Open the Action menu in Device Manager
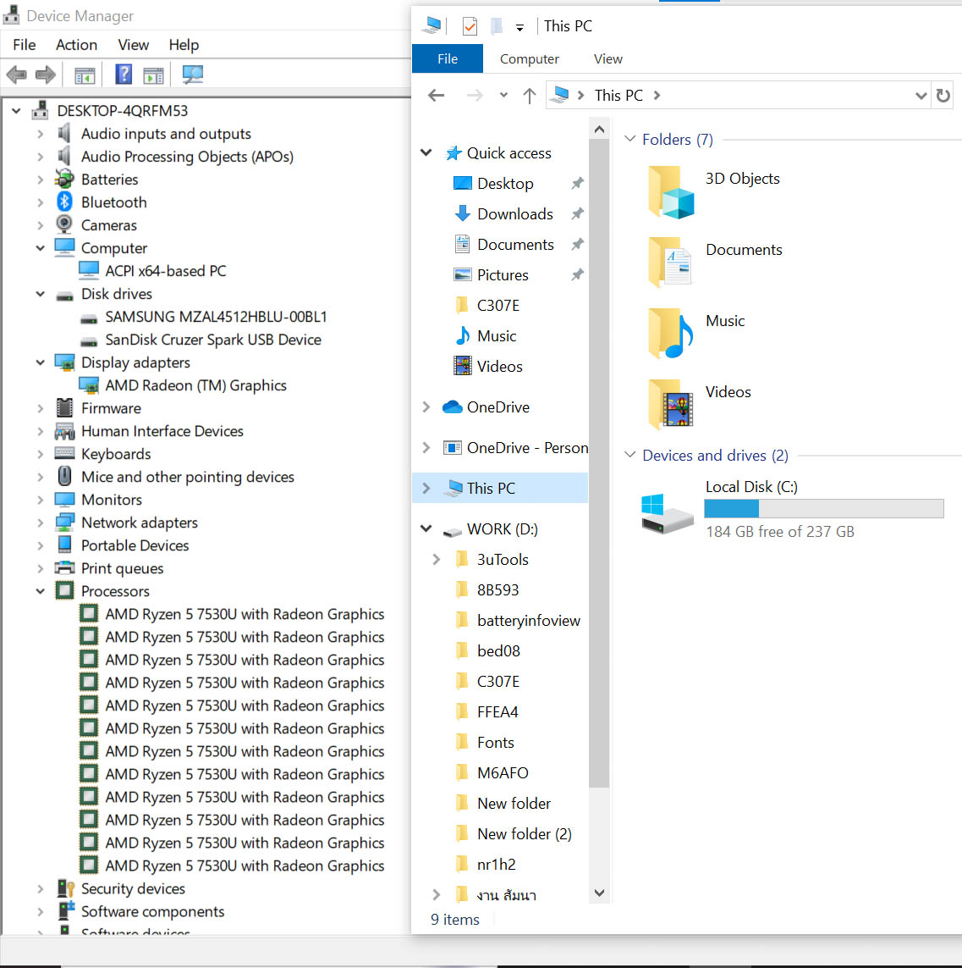The width and height of the screenshot is (962, 968). 76,45
